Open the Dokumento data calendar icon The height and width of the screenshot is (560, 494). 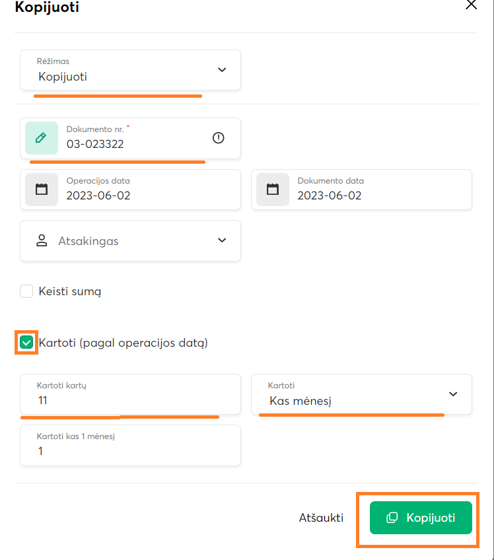[x=272, y=190]
